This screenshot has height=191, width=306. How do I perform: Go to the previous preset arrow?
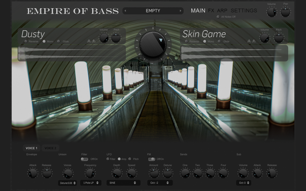[x=125, y=11]
